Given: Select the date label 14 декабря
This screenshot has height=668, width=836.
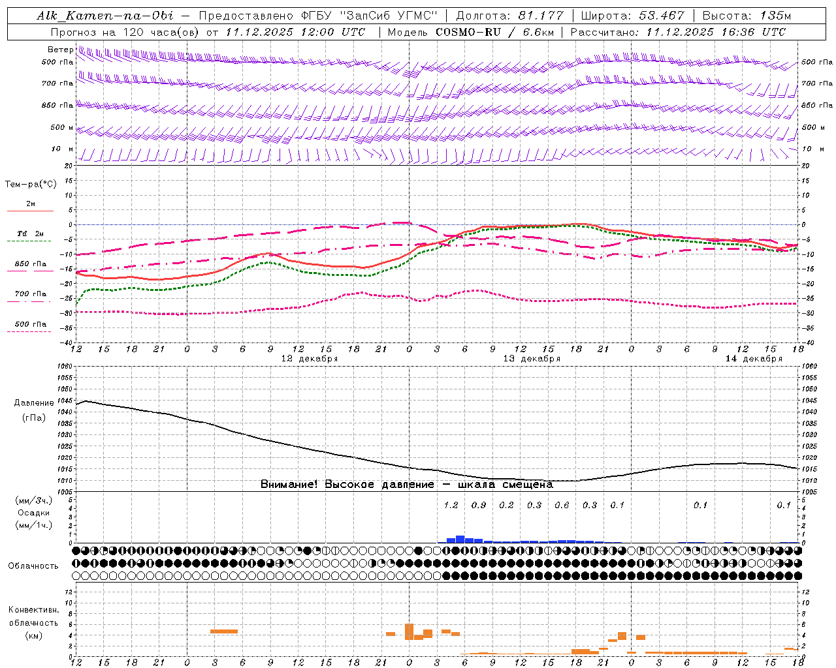Looking at the screenshot, I should (x=754, y=359).
